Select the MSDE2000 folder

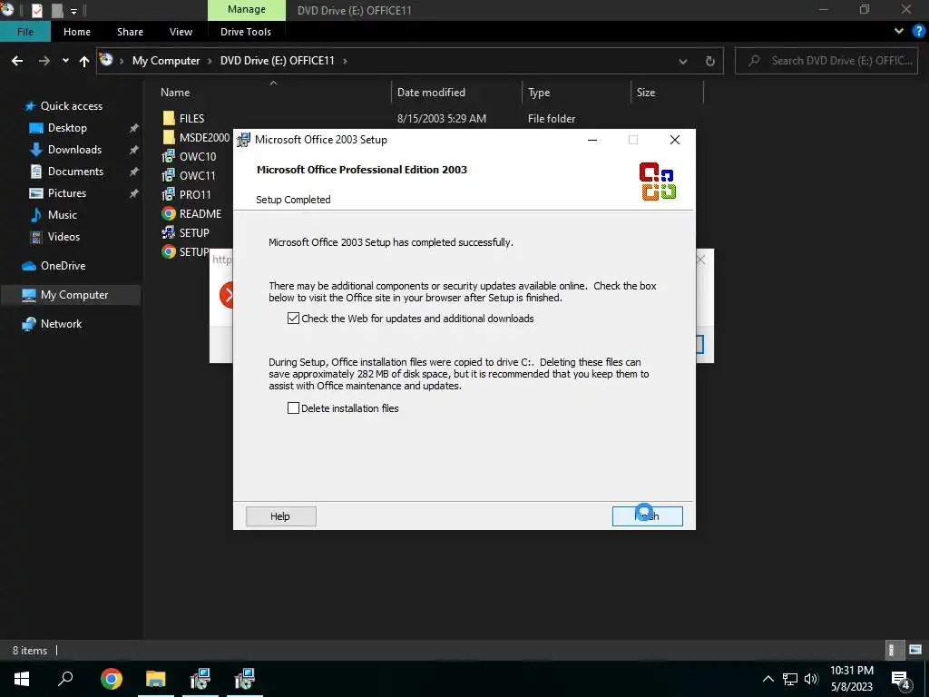click(196, 138)
